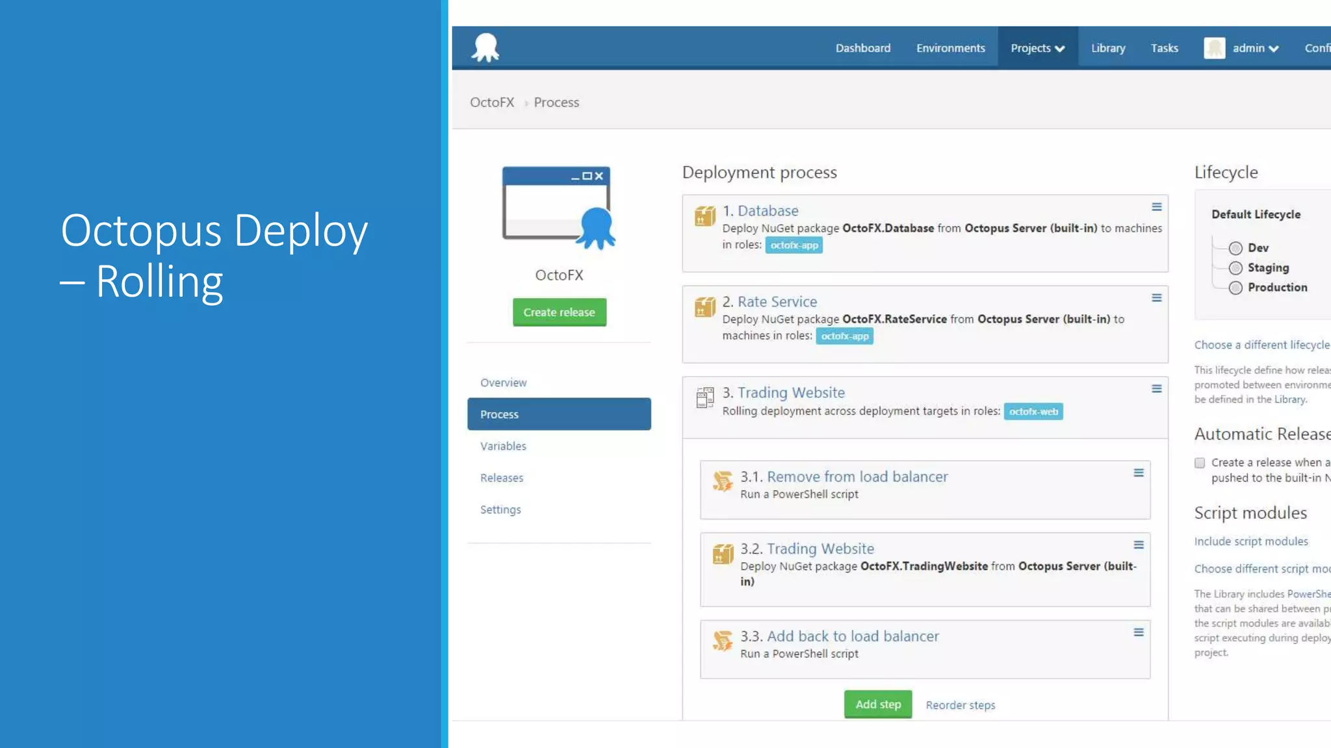This screenshot has height=748, width=1331.
Task: Click the octofx-web role tag
Action: click(x=1033, y=412)
